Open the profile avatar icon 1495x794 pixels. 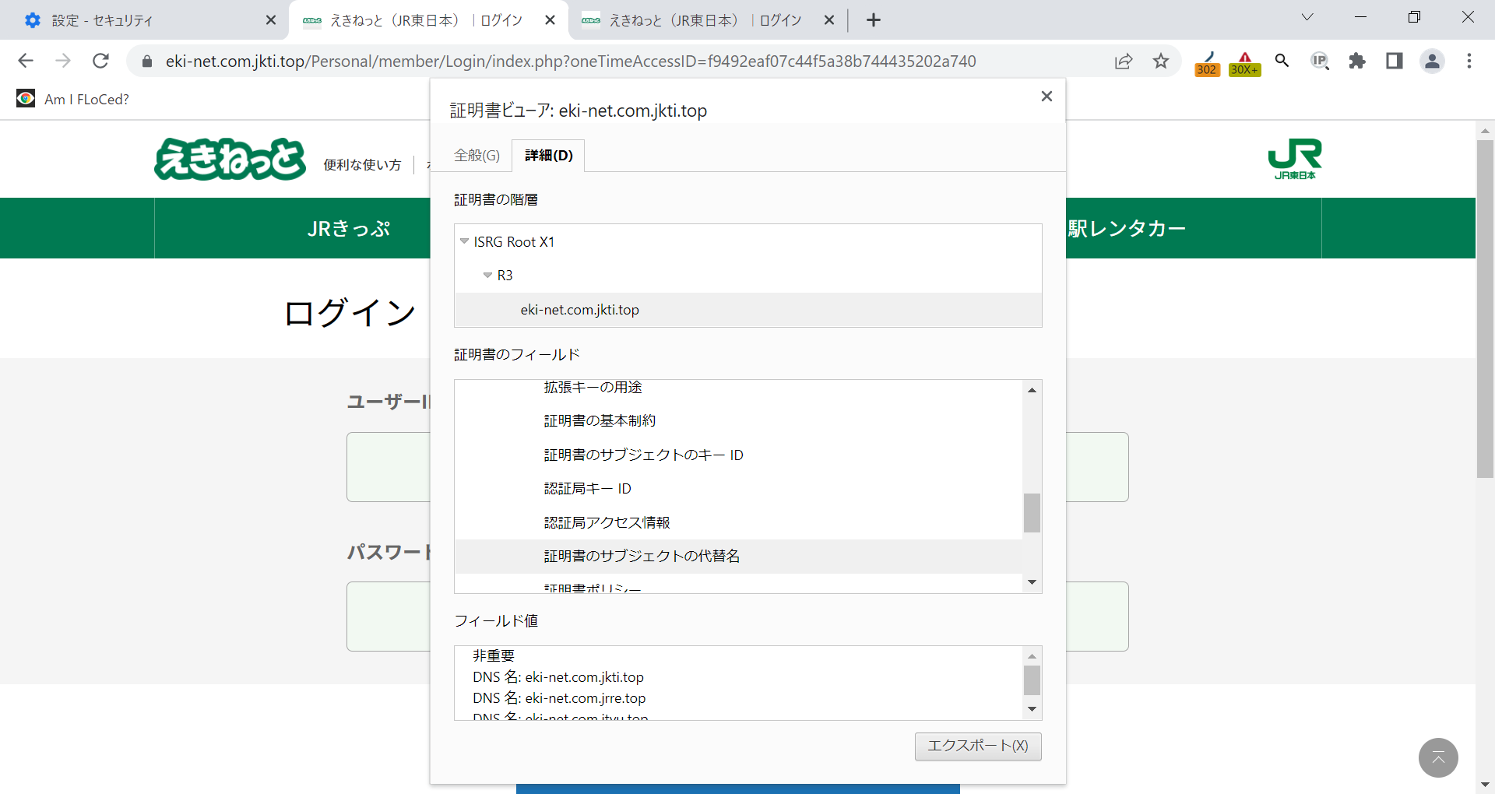pyautogui.click(x=1432, y=61)
